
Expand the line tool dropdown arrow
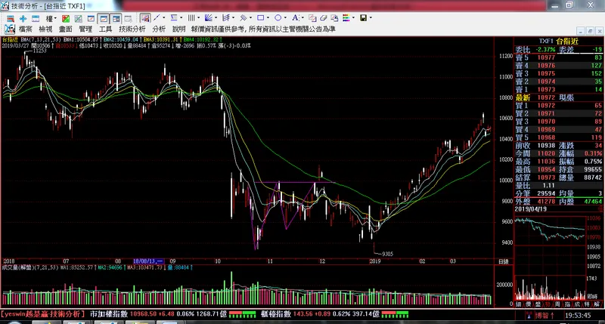click(163, 17)
